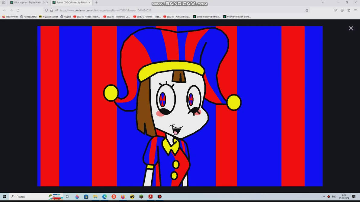Show hidden system tray icons
Image resolution: width=360 pixels, height=202 pixels.
[x=324, y=197]
